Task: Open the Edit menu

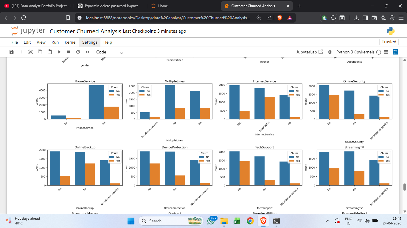Action: click(x=27, y=42)
